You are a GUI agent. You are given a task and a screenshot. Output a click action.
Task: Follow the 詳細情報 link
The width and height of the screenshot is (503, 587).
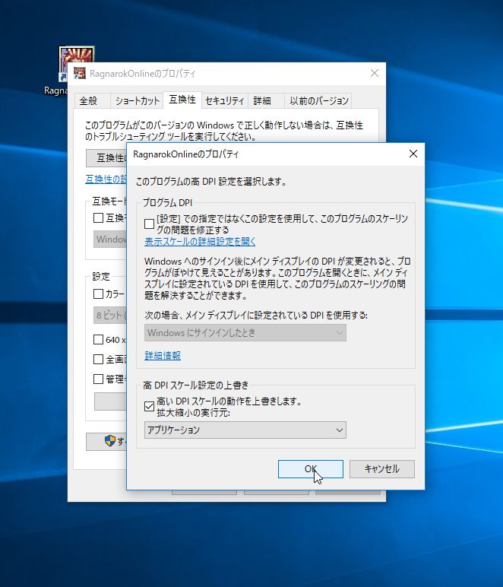pos(163,356)
